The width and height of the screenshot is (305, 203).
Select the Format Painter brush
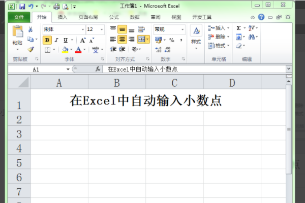pyautogui.click(x=30, y=49)
